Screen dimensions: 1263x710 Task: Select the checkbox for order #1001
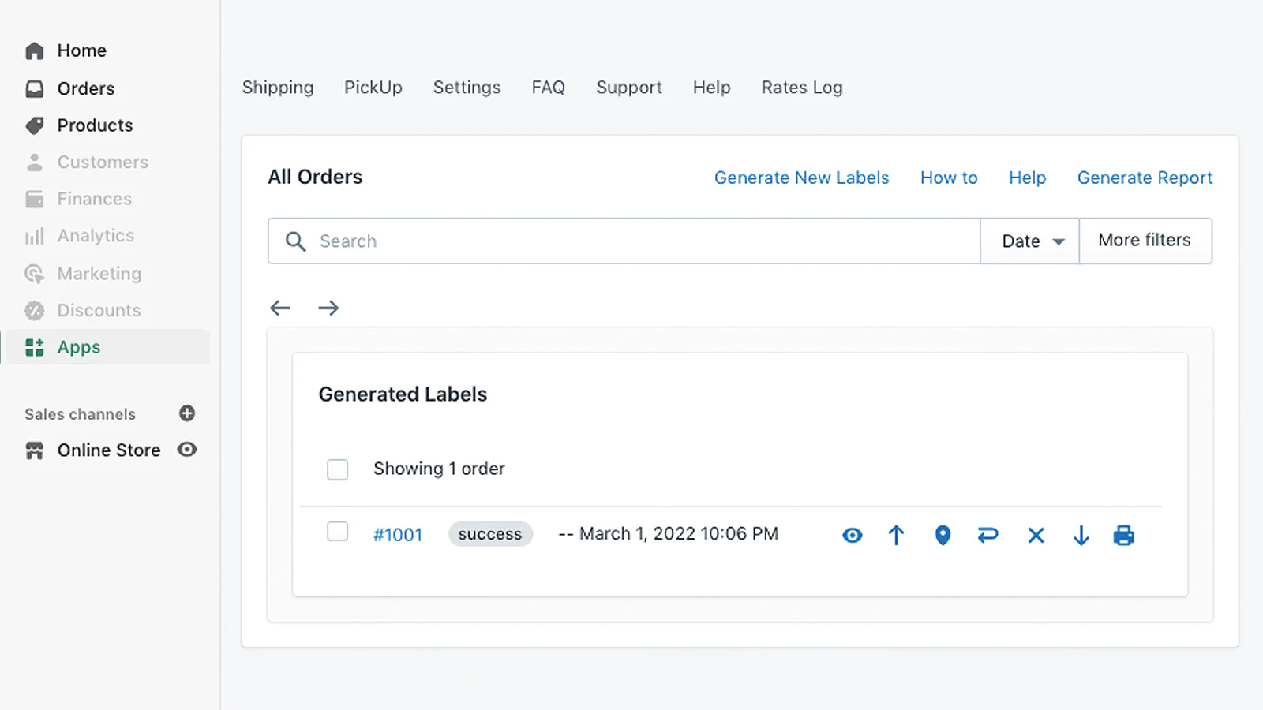[x=338, y=532]
